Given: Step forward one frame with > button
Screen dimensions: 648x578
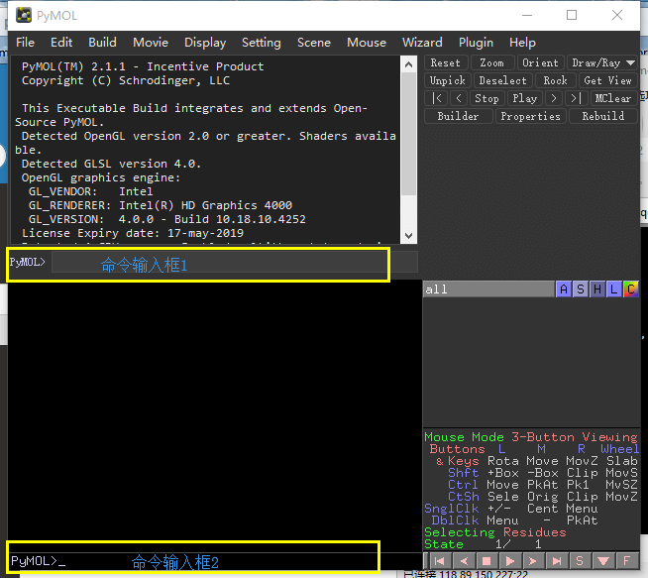Looking at the screenshot, I should coord(554,98).
